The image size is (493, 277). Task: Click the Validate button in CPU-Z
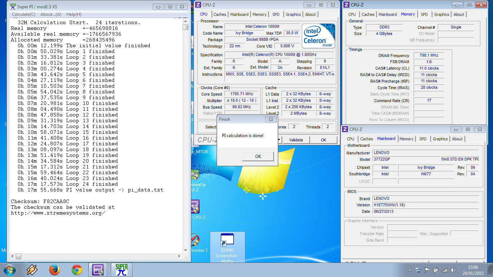296,140
